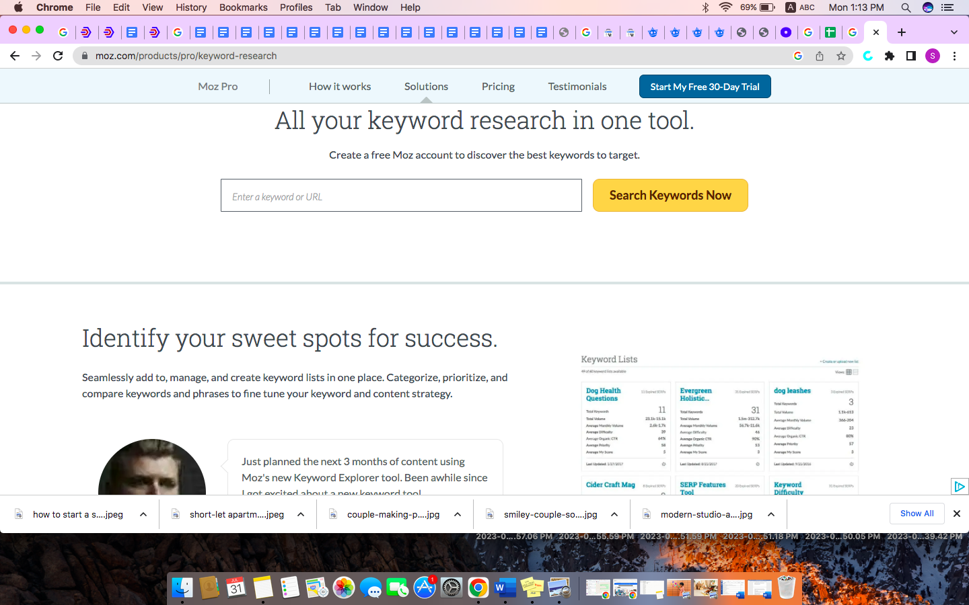Screen dimensions: 969x605
Task: Expand options for modern-studio-a....jpg download
Action: (771, 514)
